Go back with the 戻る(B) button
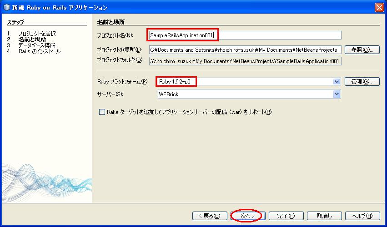 point(210,216)
